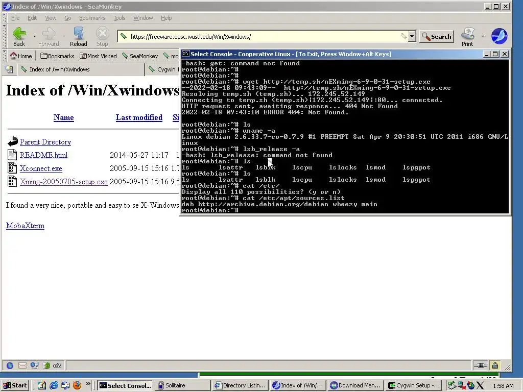Click the new tab button icon
523x392 pixels.
click(x=9, y=69)
